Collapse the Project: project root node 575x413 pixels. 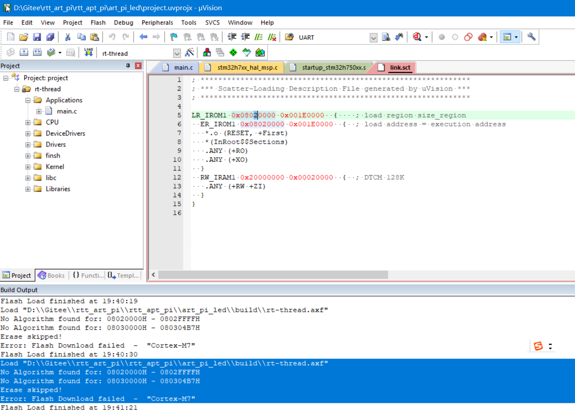click(x=6, y=78)
